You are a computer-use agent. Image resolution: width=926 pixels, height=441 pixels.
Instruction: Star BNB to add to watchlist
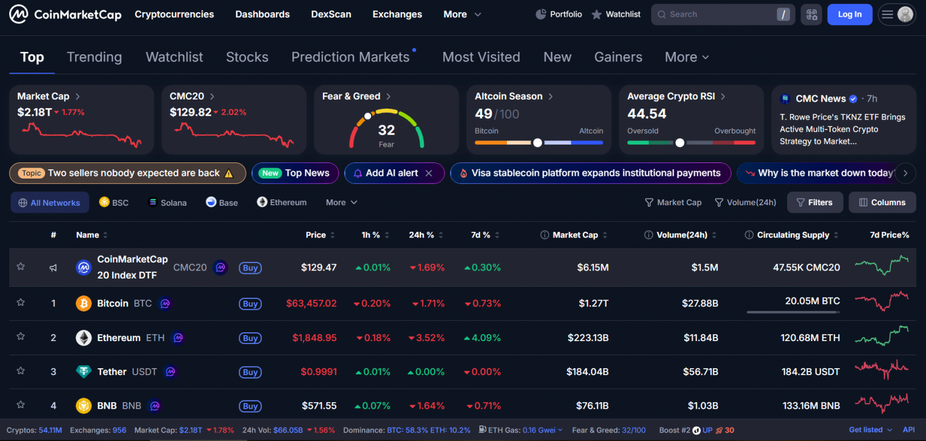(21, 405)
